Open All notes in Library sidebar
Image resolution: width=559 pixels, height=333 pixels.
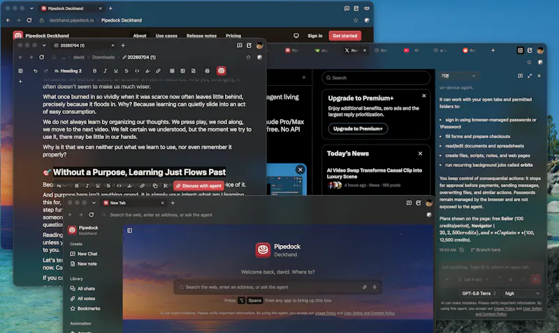click(x=82, y=299)
